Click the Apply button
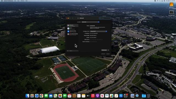Image resolution: width=176 pixels, height=99 pixels. point(108,54)
